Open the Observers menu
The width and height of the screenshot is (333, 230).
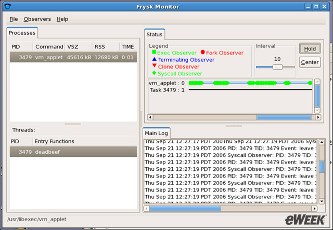(x=37, y=19)
